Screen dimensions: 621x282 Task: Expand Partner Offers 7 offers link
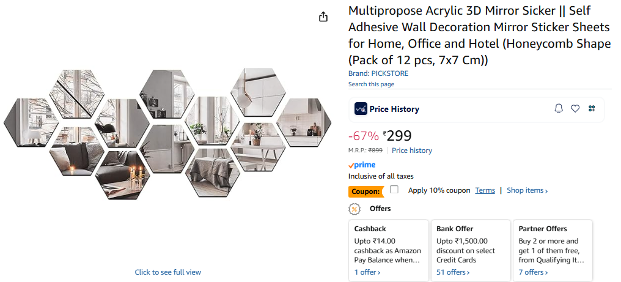(x=533, y=272)
